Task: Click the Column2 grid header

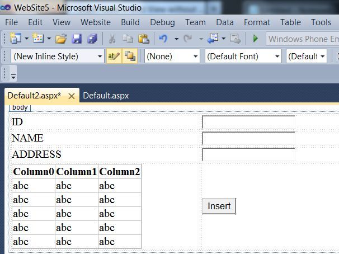Action: pyautogui.click(x=120, y=172)
